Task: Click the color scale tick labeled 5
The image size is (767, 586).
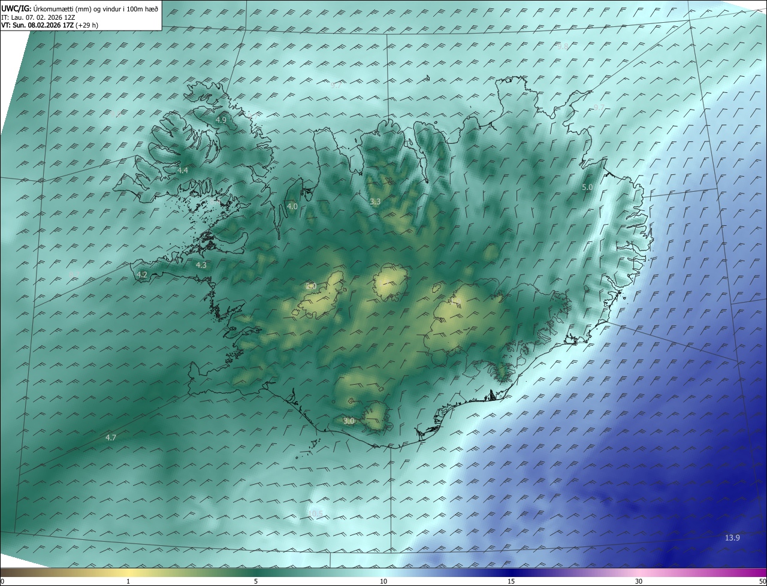Action: point(255,581)
